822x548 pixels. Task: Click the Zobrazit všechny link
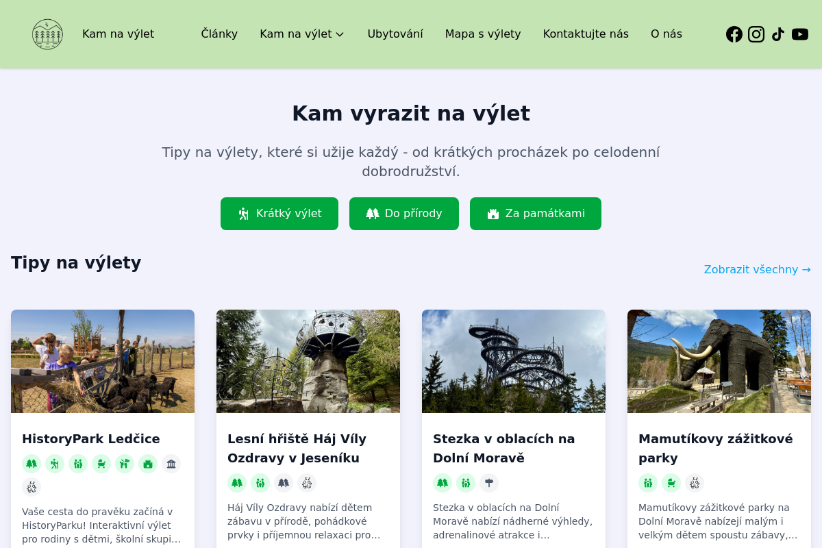758,269
